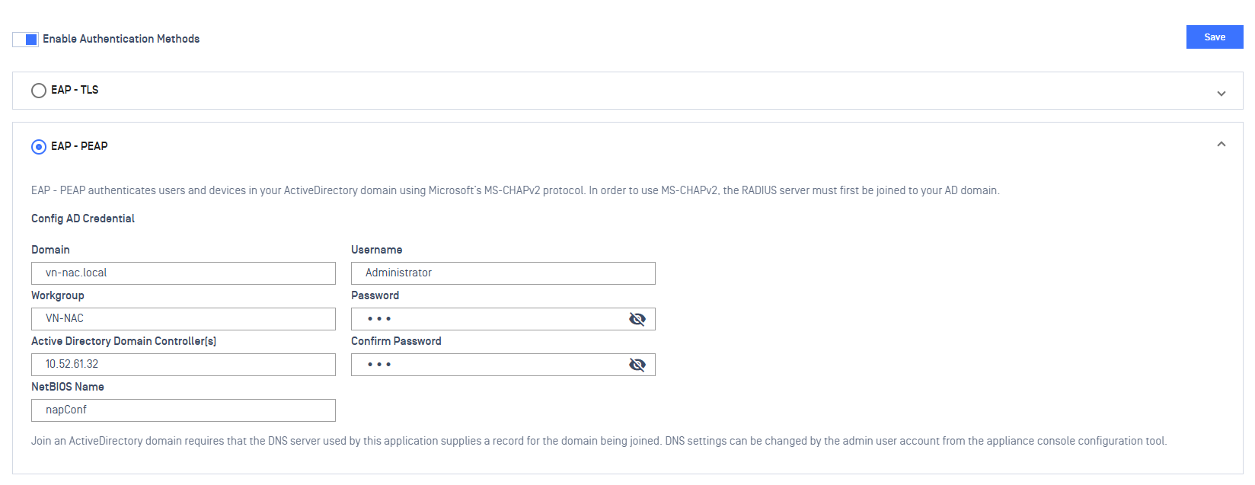1255x485 pixels.
Task: Click the Username input field
Action: click(503, 273)
